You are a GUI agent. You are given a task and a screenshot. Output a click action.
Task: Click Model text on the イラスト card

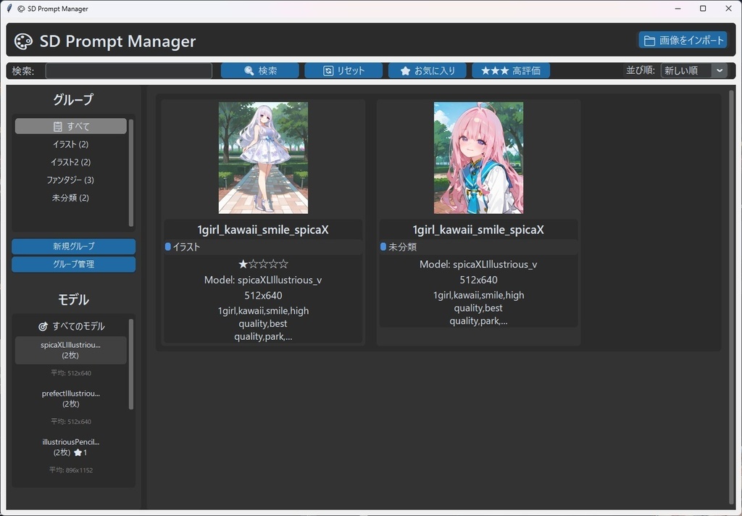[263, 280]
